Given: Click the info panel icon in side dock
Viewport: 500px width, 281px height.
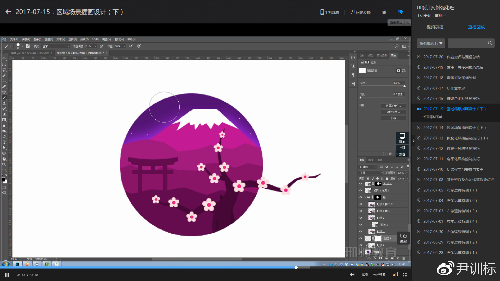Looking at the screenshot, I should click(x=353, y=58).
